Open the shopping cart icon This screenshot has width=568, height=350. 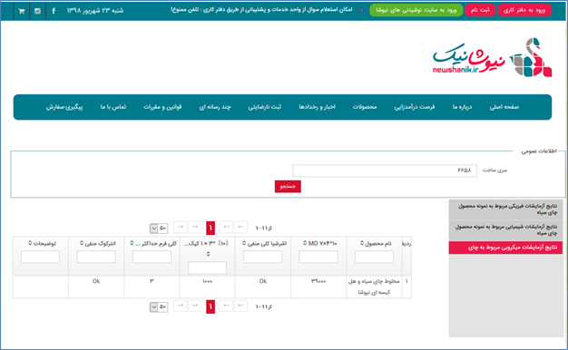(22, 11)
